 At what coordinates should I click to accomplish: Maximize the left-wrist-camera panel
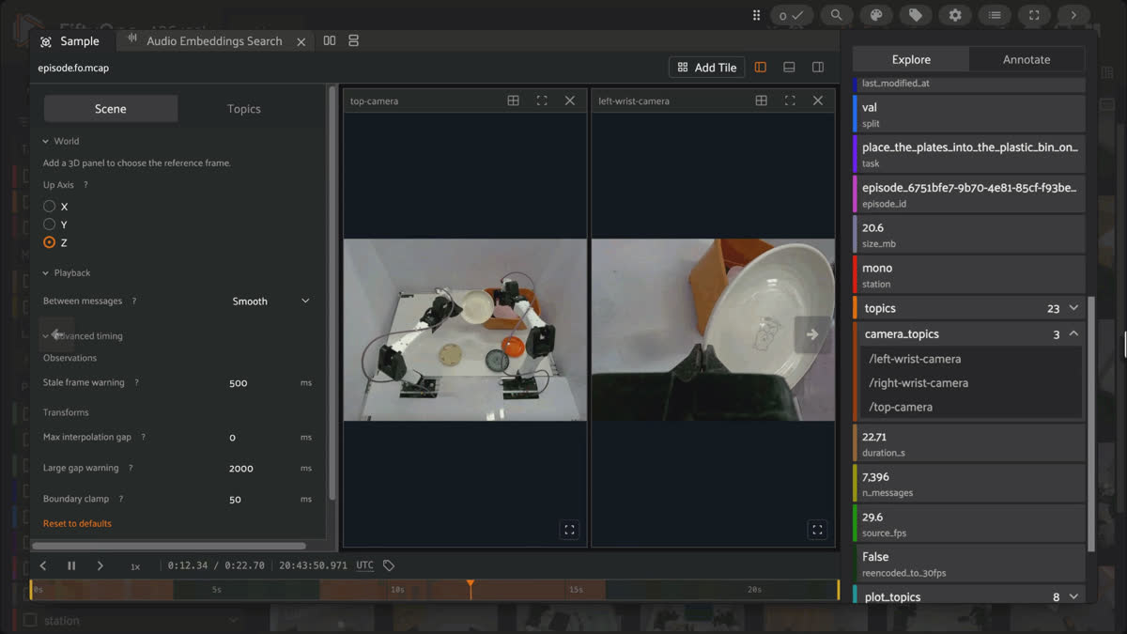(x=790, y=101)
